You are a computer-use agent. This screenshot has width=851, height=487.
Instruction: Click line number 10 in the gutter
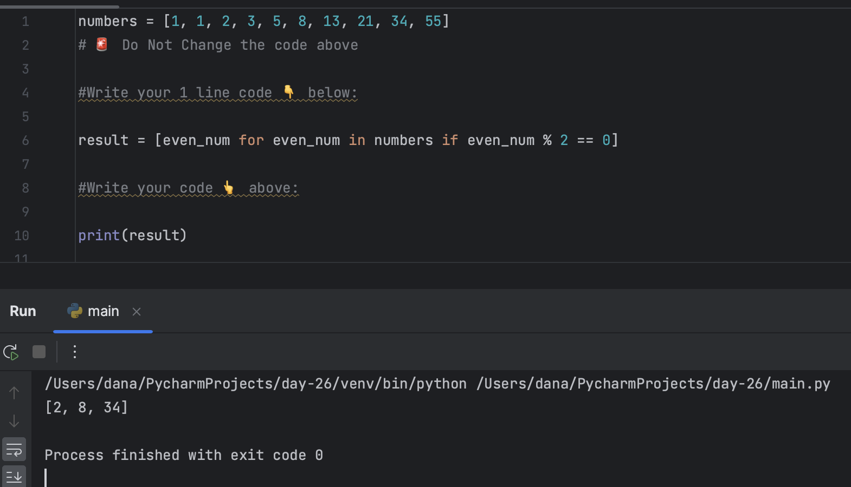[22, 236]
